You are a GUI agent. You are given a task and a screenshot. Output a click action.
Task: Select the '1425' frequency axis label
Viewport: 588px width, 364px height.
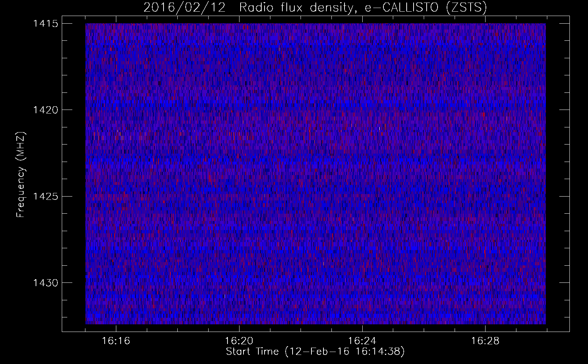point(45,197)
